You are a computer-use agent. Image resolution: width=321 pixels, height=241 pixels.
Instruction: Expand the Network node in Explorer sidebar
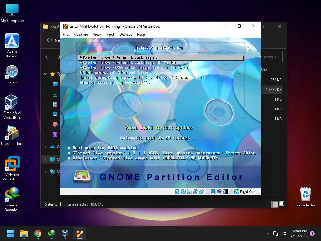tap(45, 172)
